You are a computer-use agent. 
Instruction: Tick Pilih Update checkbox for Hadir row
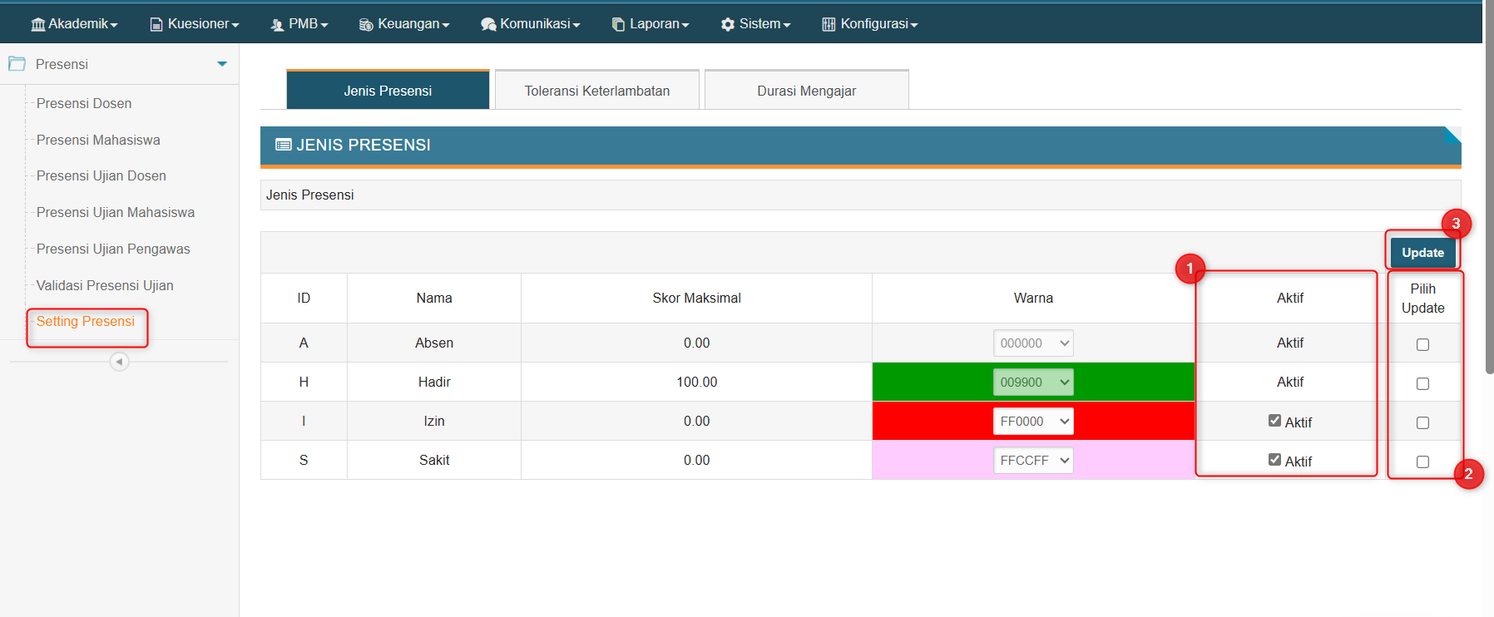(x=1422, y=383)
